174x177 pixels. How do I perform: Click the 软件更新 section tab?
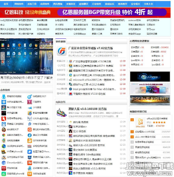pos(61,41)
